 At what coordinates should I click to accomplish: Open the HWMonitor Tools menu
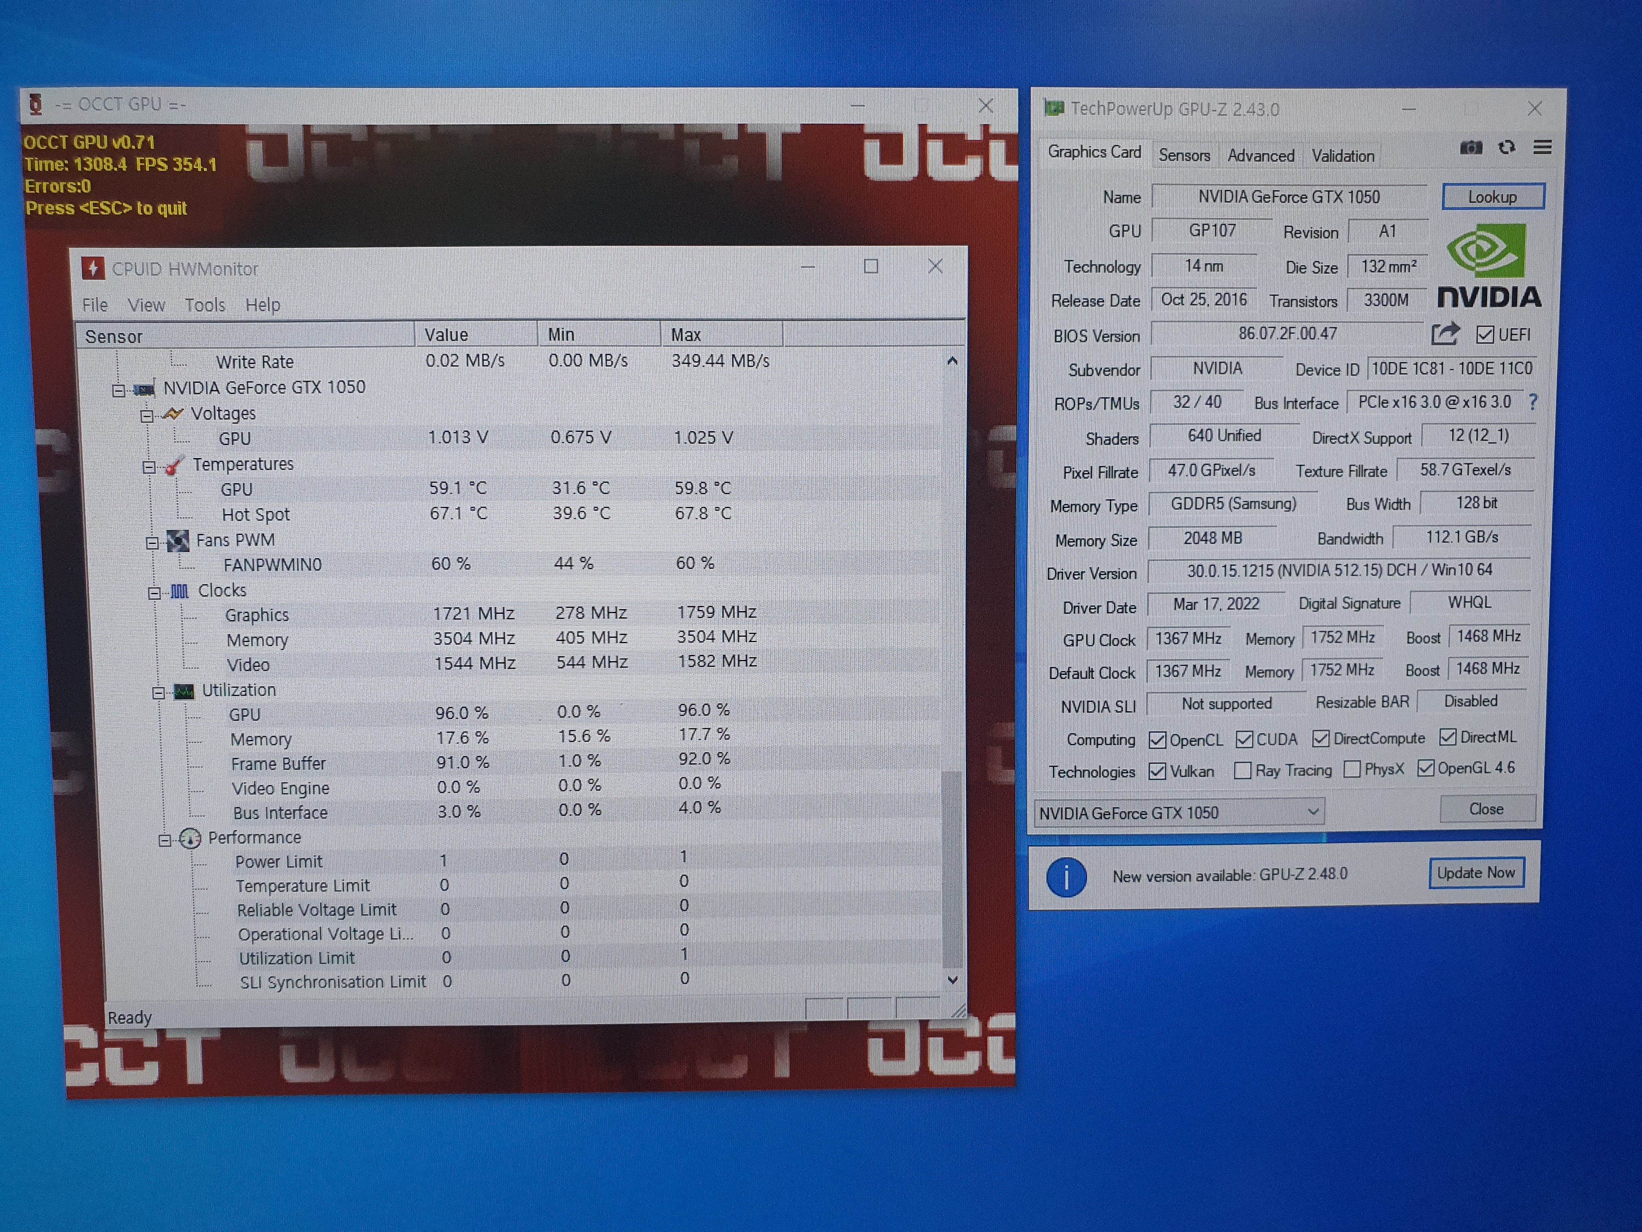pyautogui.click(x=205, y=305)
